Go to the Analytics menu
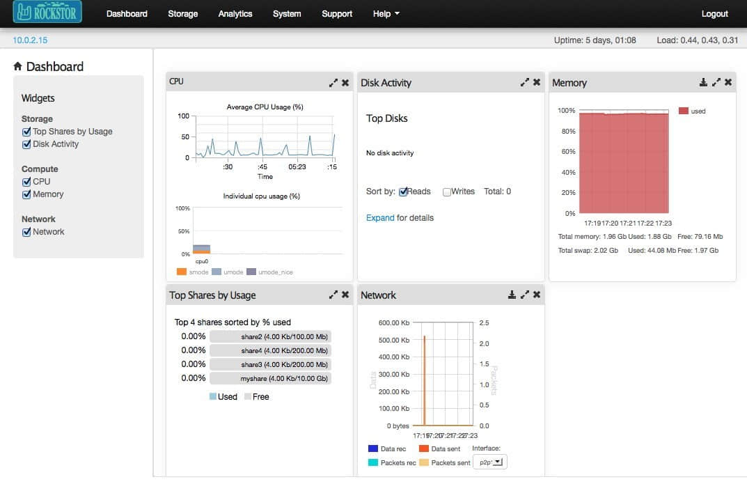Viewport: 747px width, 484px height. 235,14
